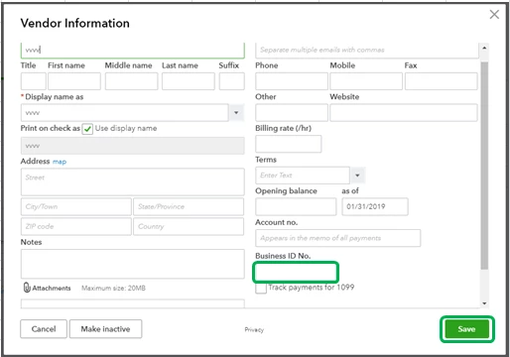Click the Cancel button
Viewport: 510px width, 357px height.
pyautogui.click(x=44, y=329)
